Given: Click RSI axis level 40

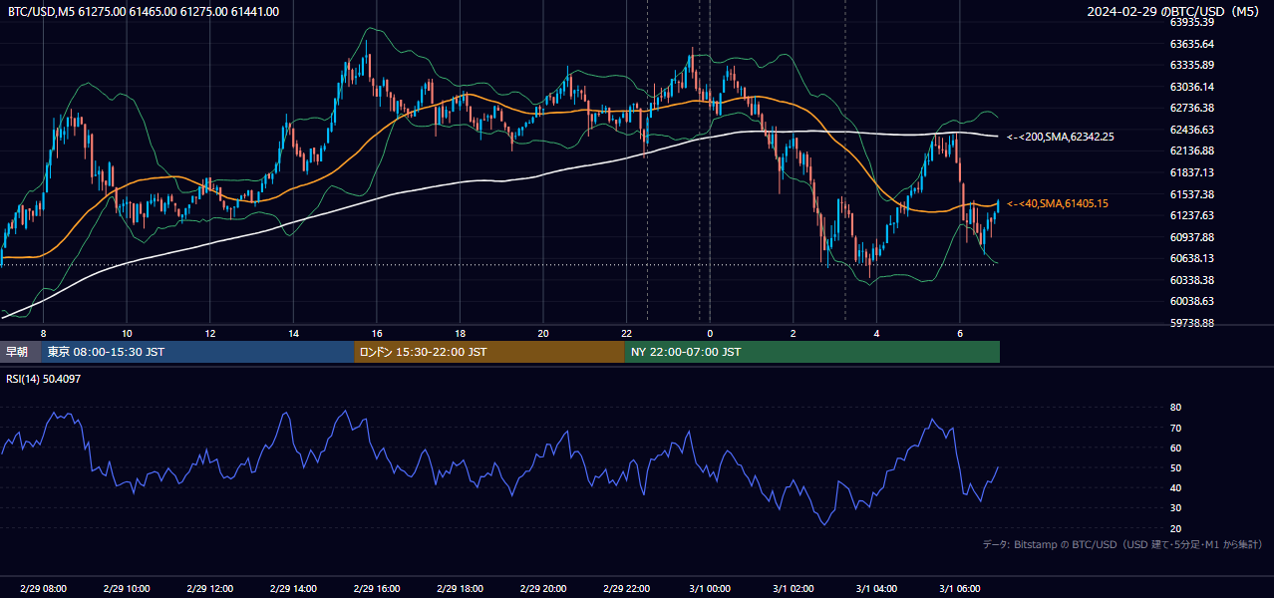Looking at the screenshot, I should coord(1175,487).
